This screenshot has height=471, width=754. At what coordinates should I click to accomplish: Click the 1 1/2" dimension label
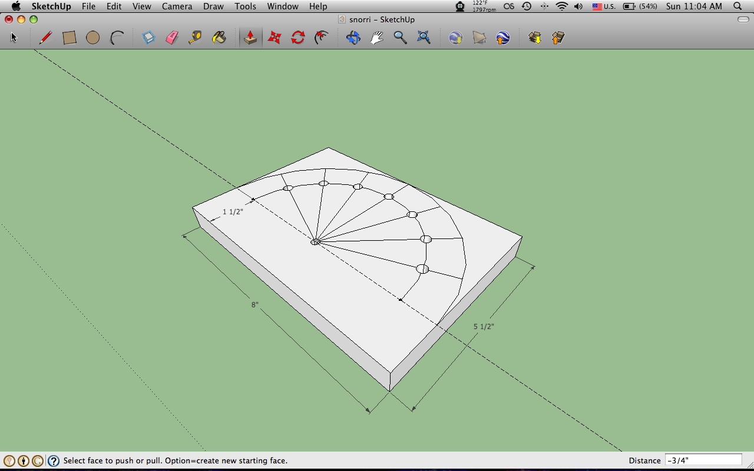[233, 212]
